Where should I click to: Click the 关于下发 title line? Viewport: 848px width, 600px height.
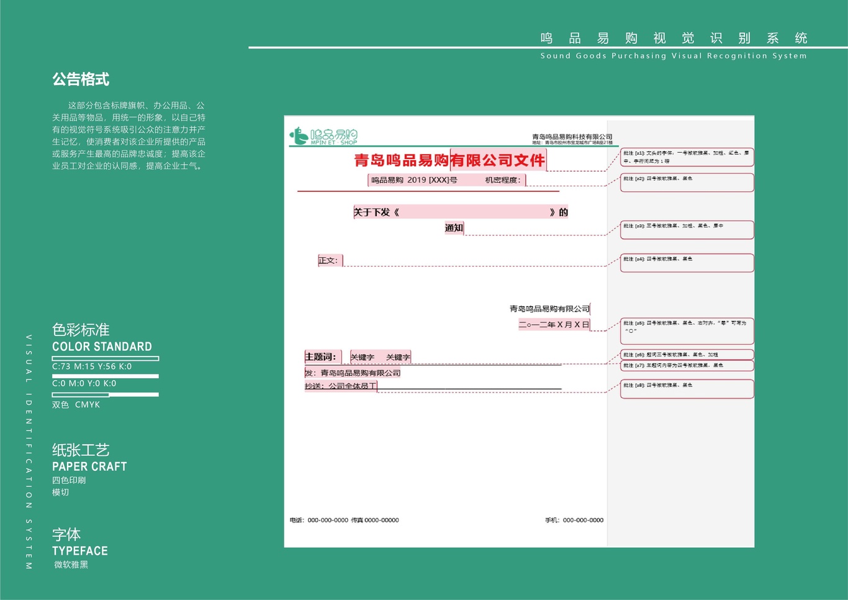(461, 212)
